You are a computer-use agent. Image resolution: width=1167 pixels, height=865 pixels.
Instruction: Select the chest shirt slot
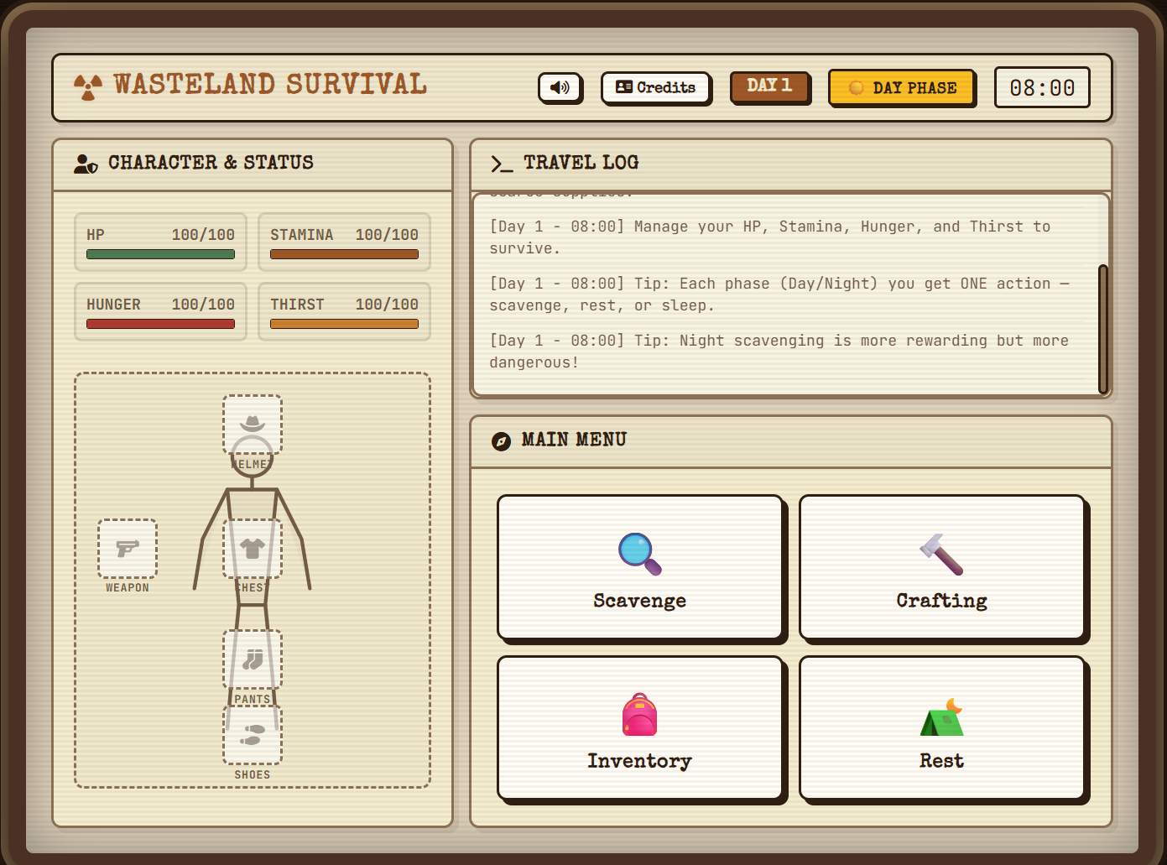pos(253,549)
